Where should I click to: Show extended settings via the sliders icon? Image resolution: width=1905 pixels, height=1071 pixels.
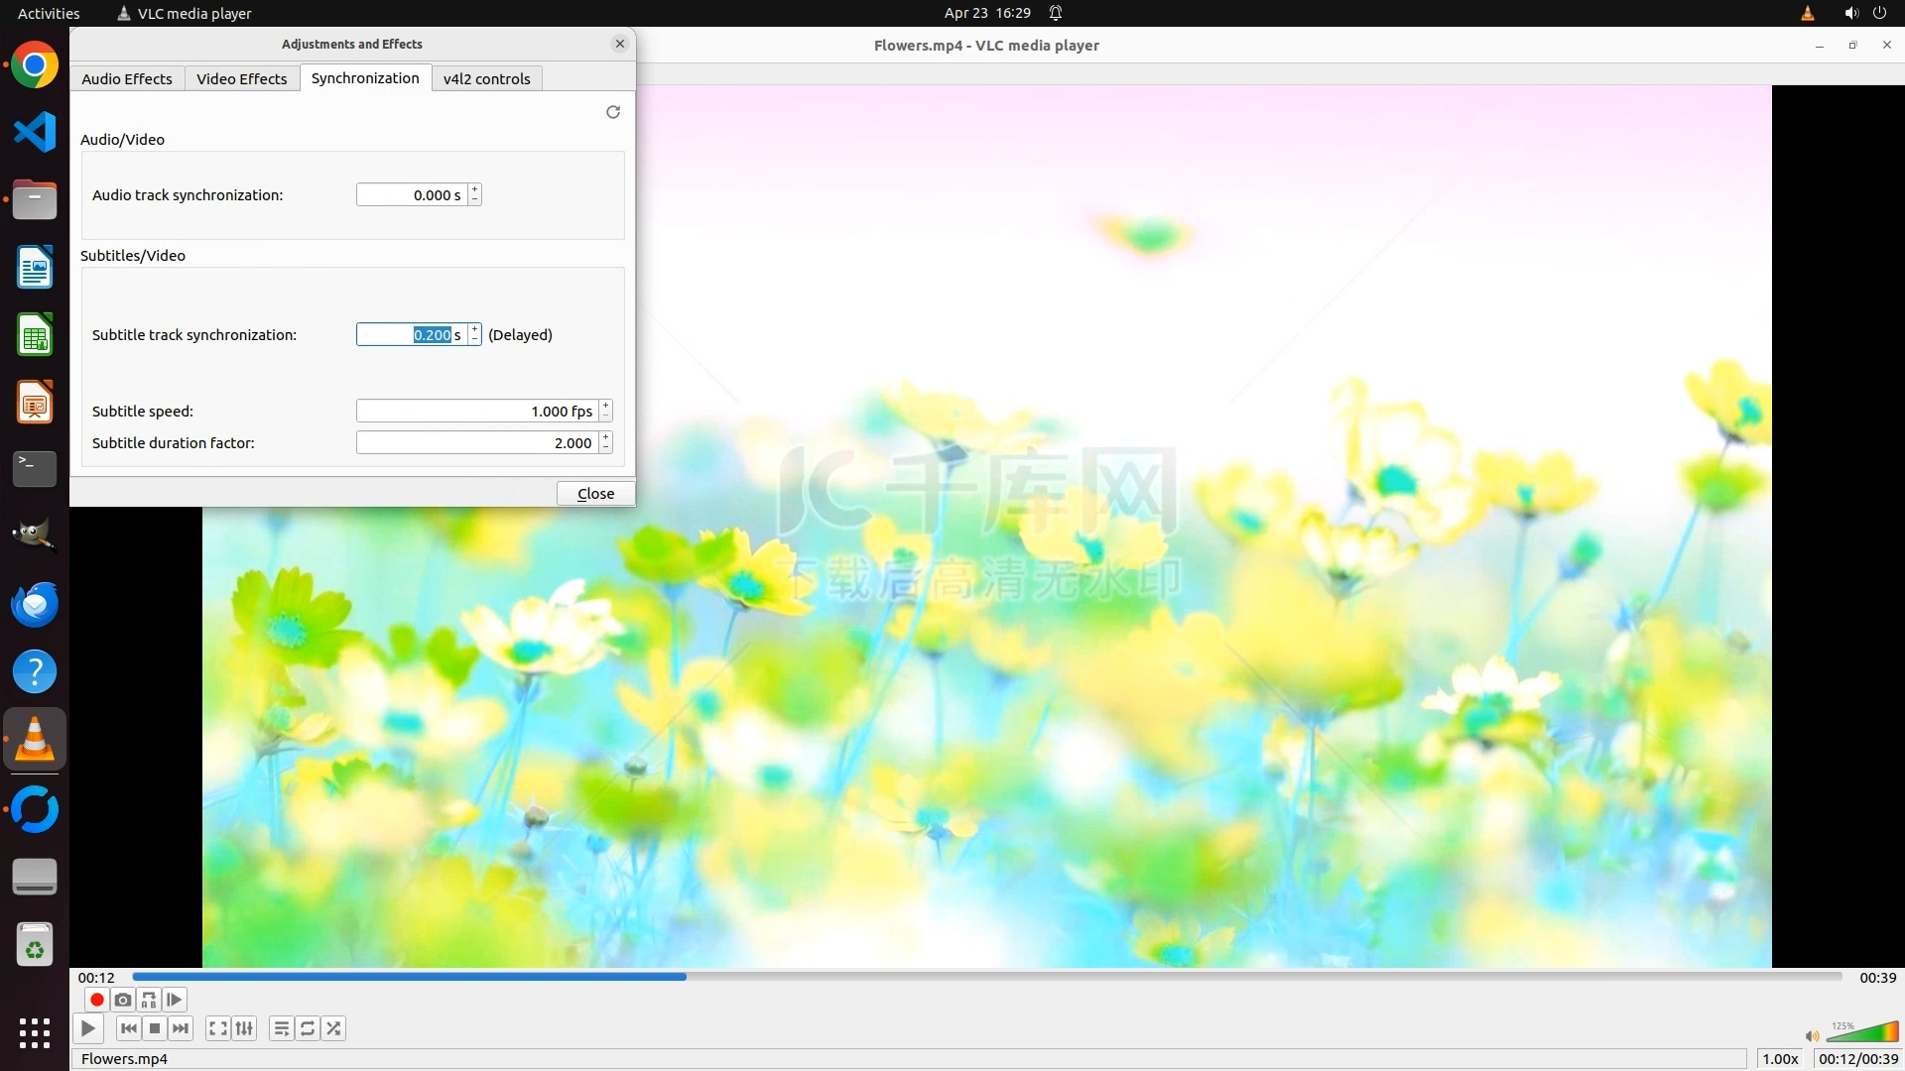(x=244, y=1028)
